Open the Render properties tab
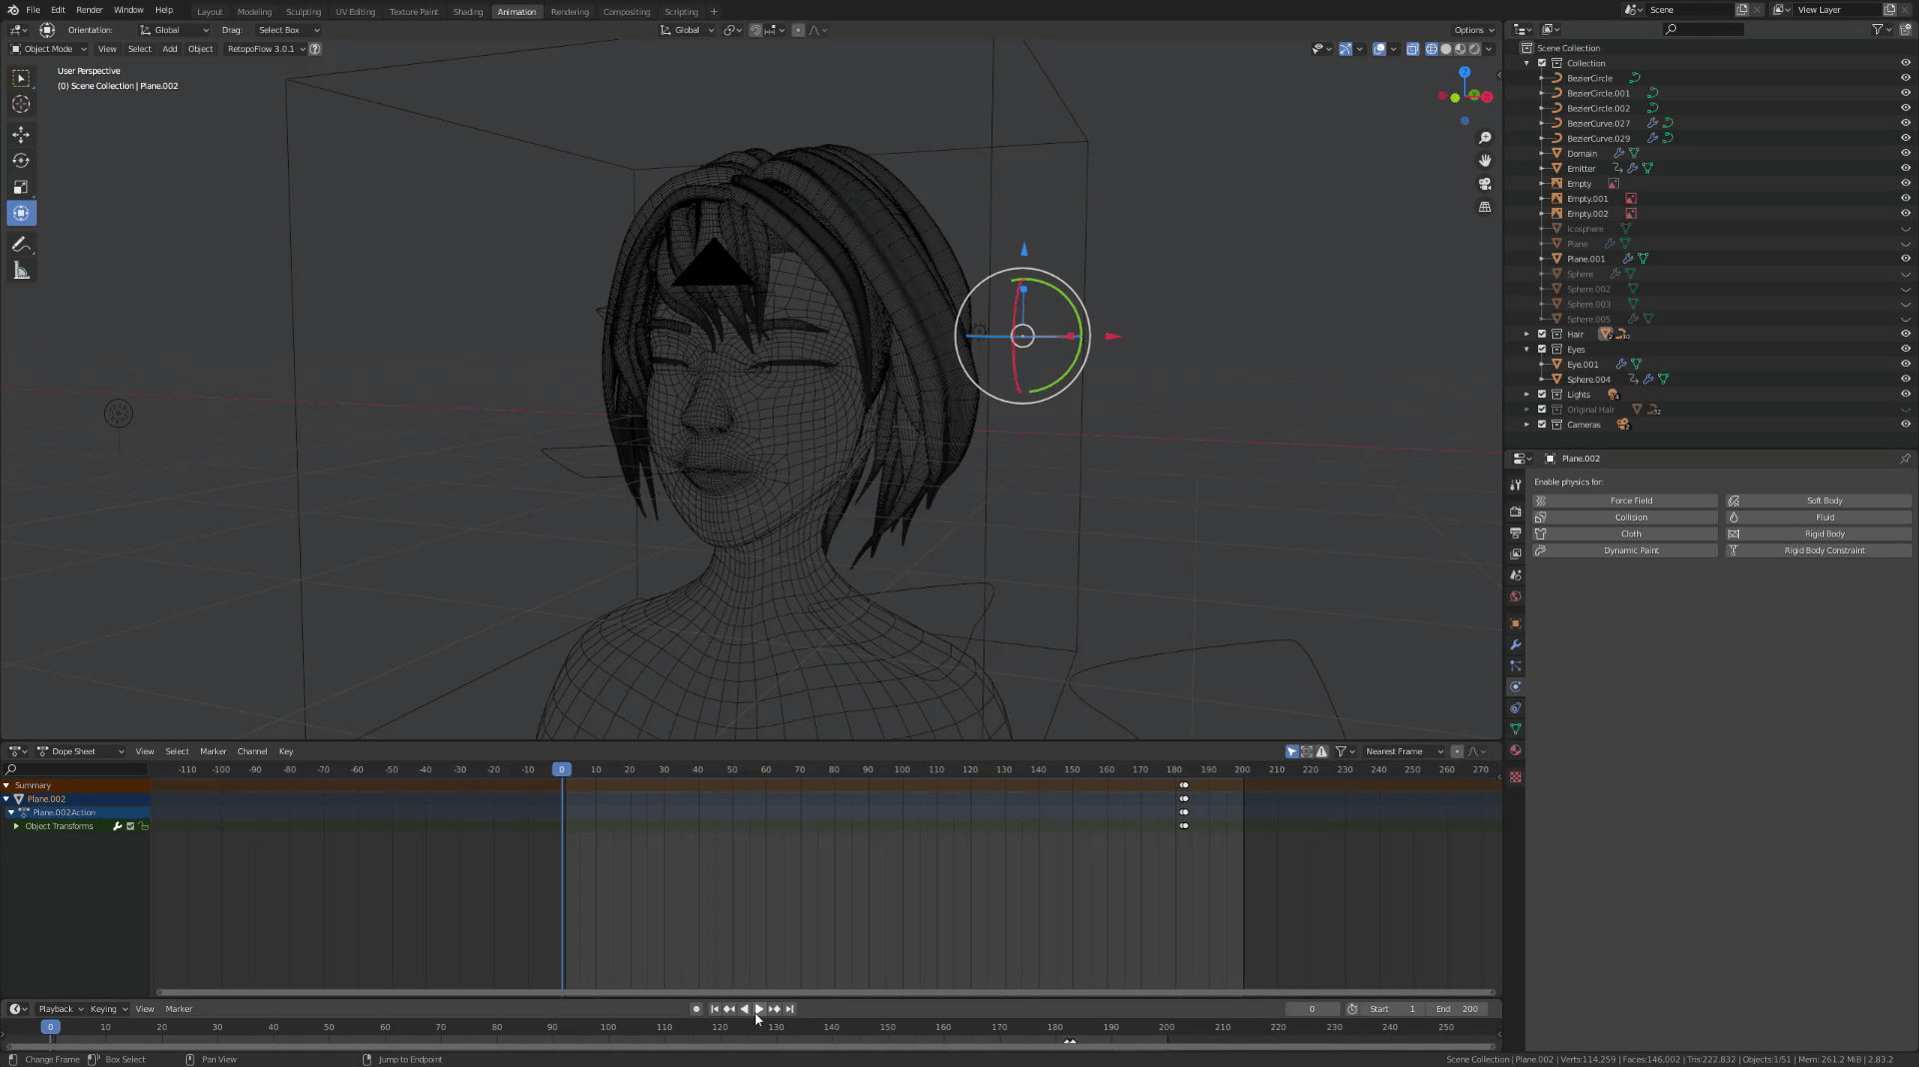 pyautogui.click(x=1515, y=512)
